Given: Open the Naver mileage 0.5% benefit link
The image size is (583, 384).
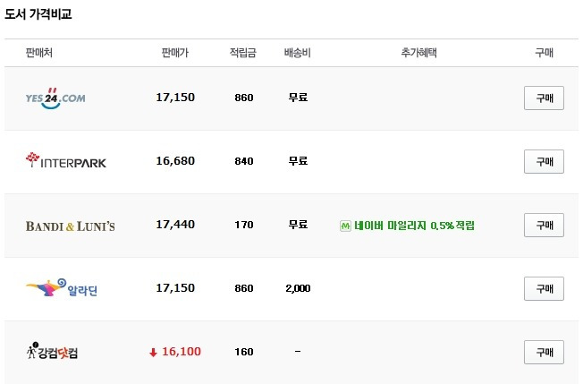Looking at the screenshot, I should tap(414, 226).
